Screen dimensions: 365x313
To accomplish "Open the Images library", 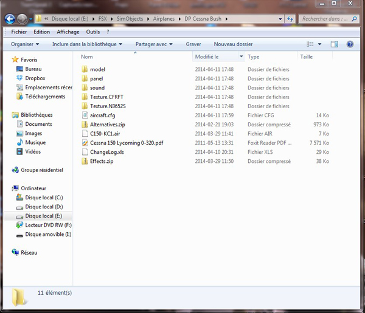I will 33,133.
